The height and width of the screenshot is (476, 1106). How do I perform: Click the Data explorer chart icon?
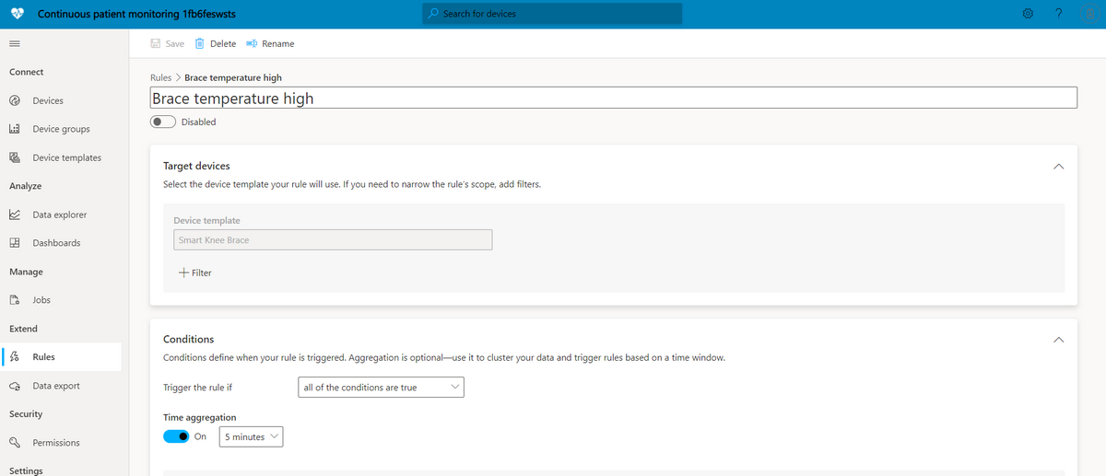click(15, 215)
